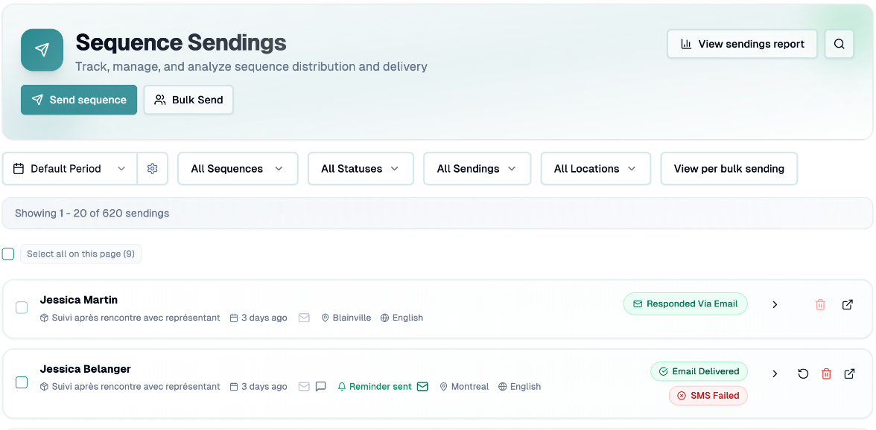This screenshot has width=876, height=430.
Task: Click '3 days ago' in Jessica Belanger row
Action: coord(264,387)
